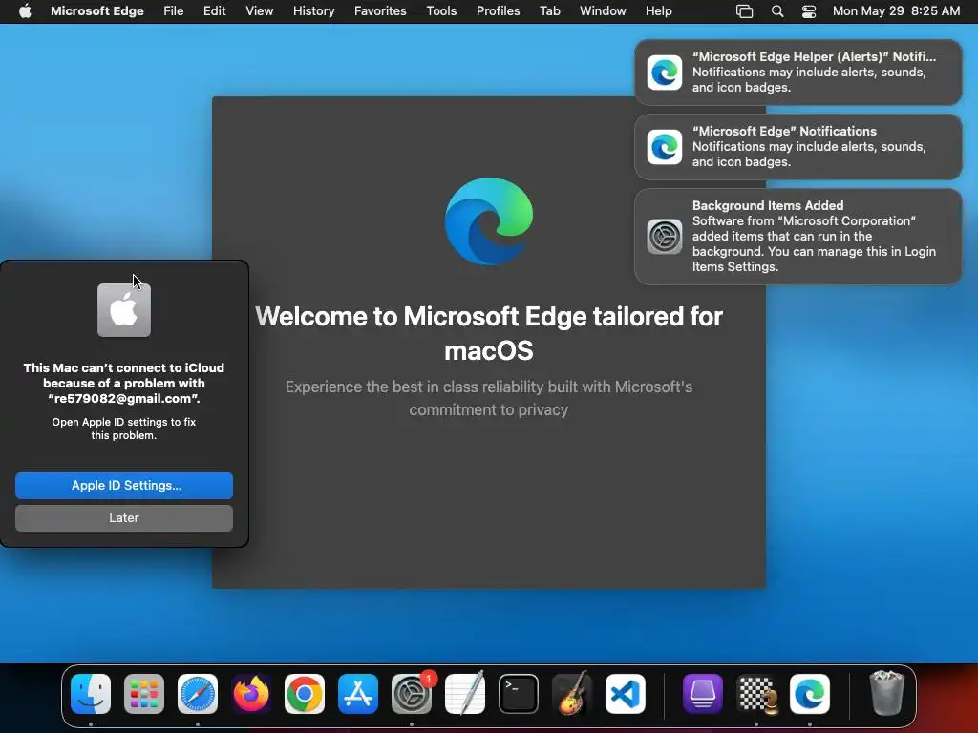Viewport: 978px width, 733px height.
Task: Click the System Settings icon in Background Items notification
Action: click(x=665, y=237)
